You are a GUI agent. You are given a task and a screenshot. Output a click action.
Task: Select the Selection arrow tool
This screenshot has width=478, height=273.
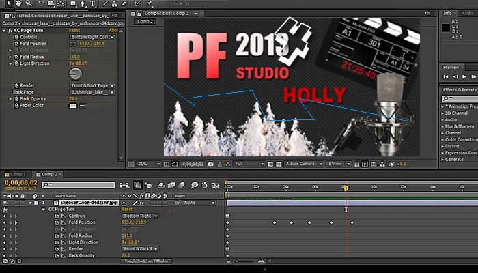pos(9,3)
